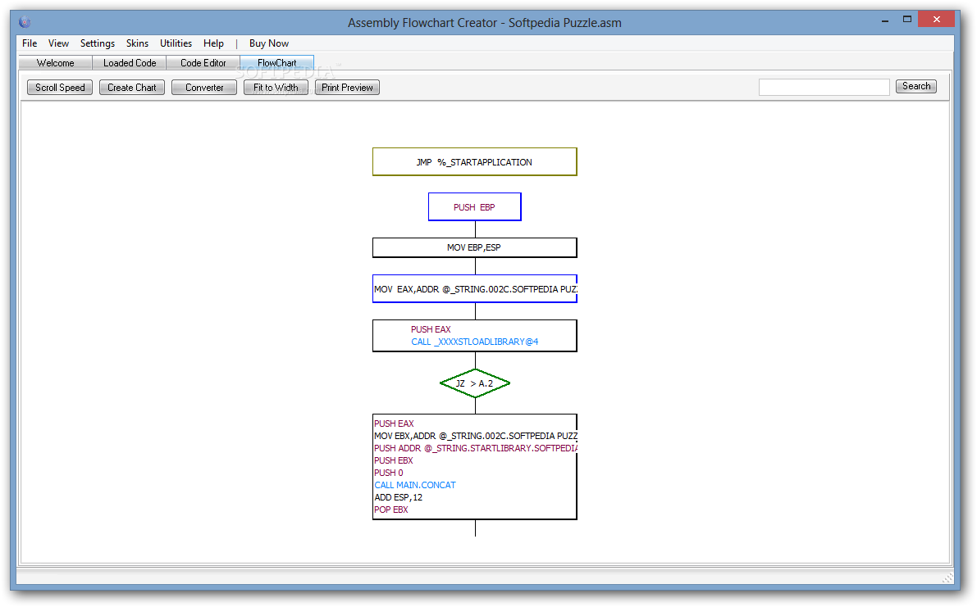The height and width of the screenshot is (607, 977).
Task: Select the PUSH EBP flowchart box
Action: tap(475, 207)
